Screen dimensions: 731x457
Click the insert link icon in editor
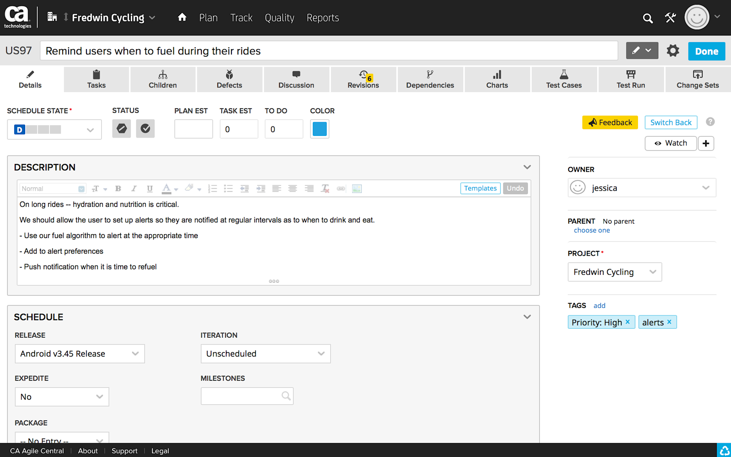[341, 189]
